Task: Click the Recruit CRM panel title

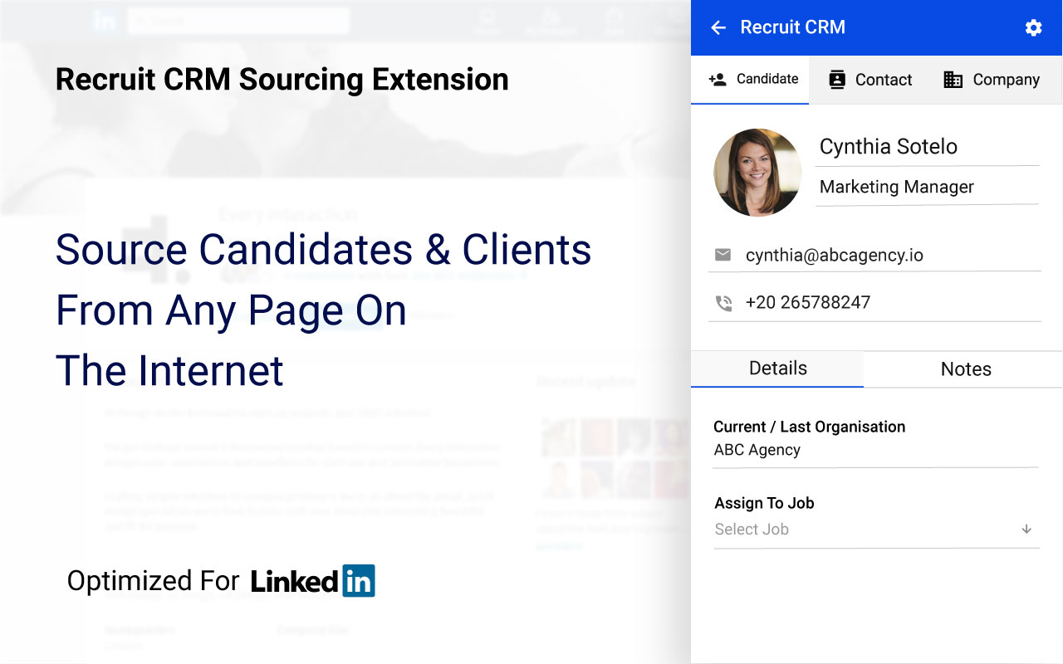Action: coord(792,27)
